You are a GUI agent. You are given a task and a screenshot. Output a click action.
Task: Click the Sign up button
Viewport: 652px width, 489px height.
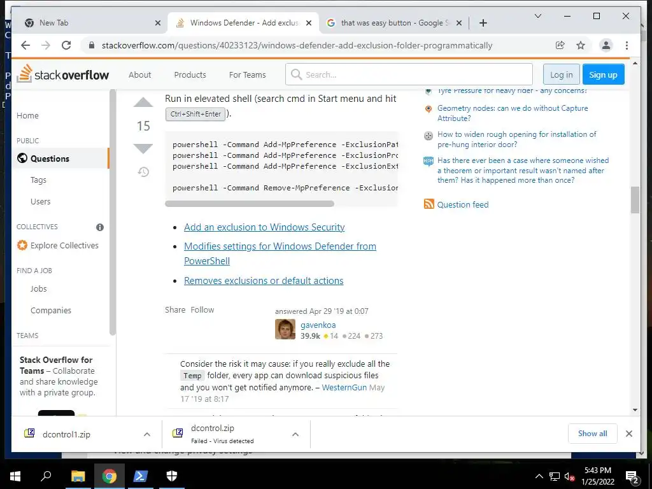click(603, 75)
